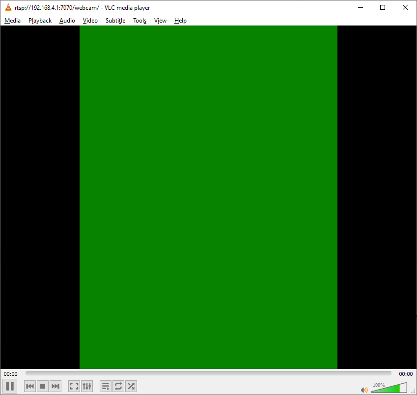
Task: Open the Video menu
Action: [x=90, y=21]
